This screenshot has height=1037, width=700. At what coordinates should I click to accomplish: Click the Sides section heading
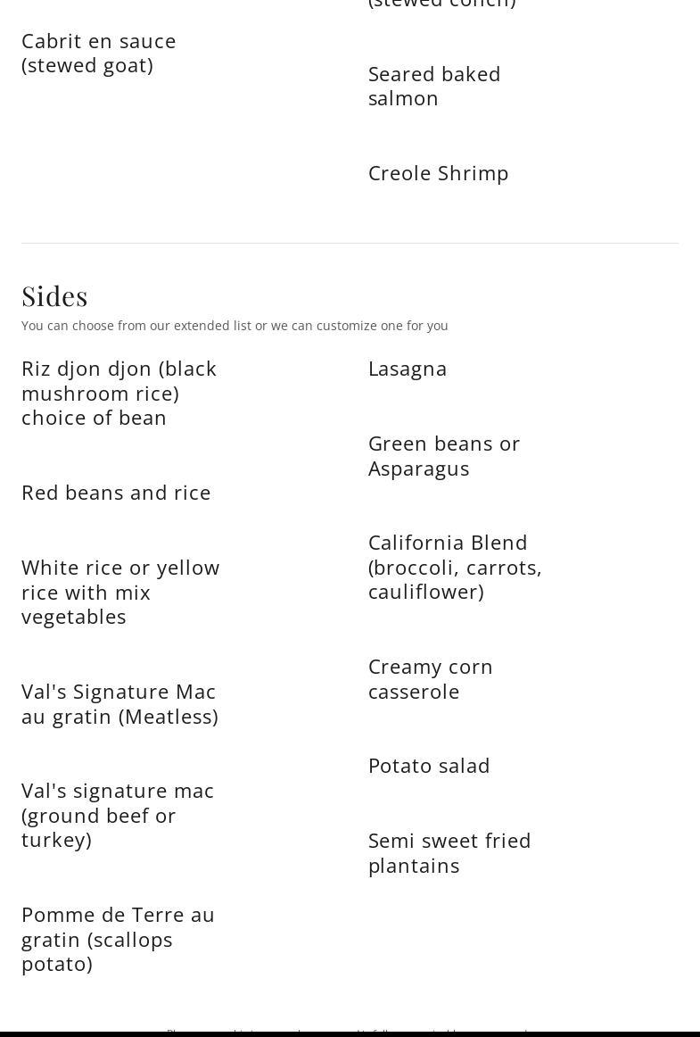click(x=54, y=295)
